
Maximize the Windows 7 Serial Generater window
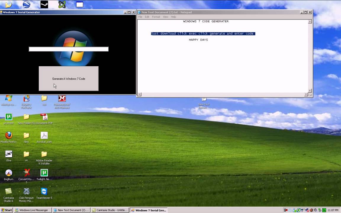coord(129,12)
